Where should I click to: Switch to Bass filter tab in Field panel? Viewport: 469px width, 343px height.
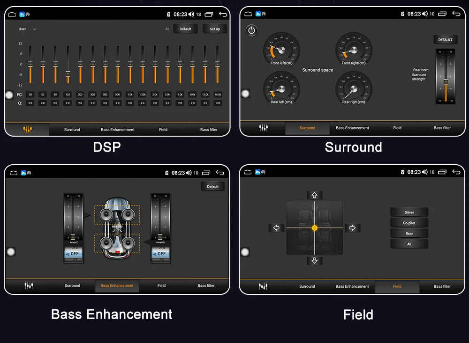point(442,286)
